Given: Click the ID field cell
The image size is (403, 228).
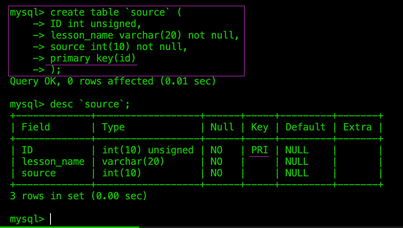Looking at the screenshot, I should tap(27, 150).
